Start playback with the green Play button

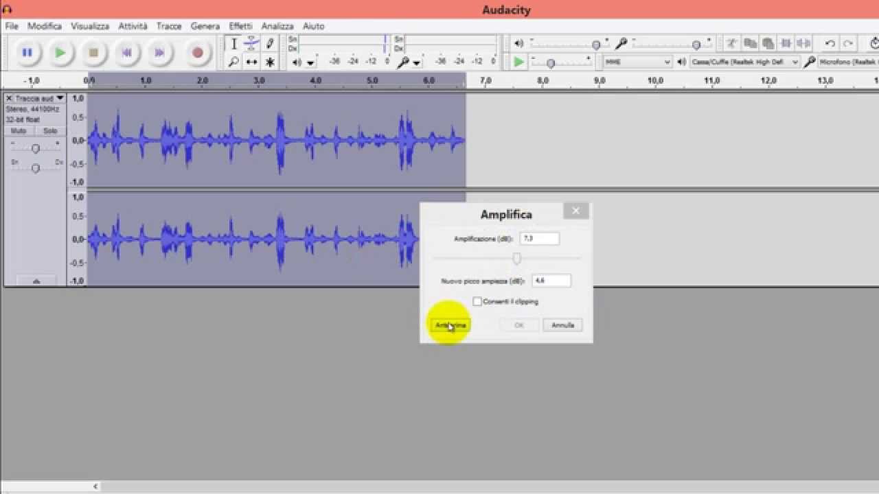tap(60, 52)
